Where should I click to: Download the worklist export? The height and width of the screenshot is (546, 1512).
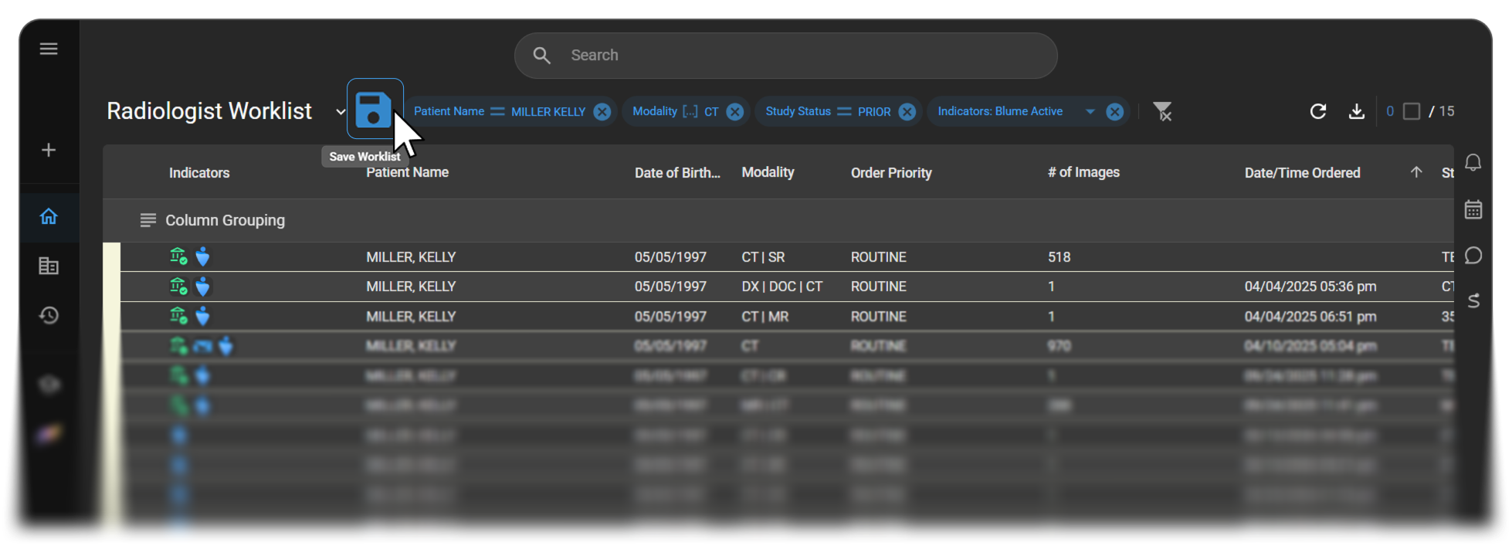point(1356,111)
